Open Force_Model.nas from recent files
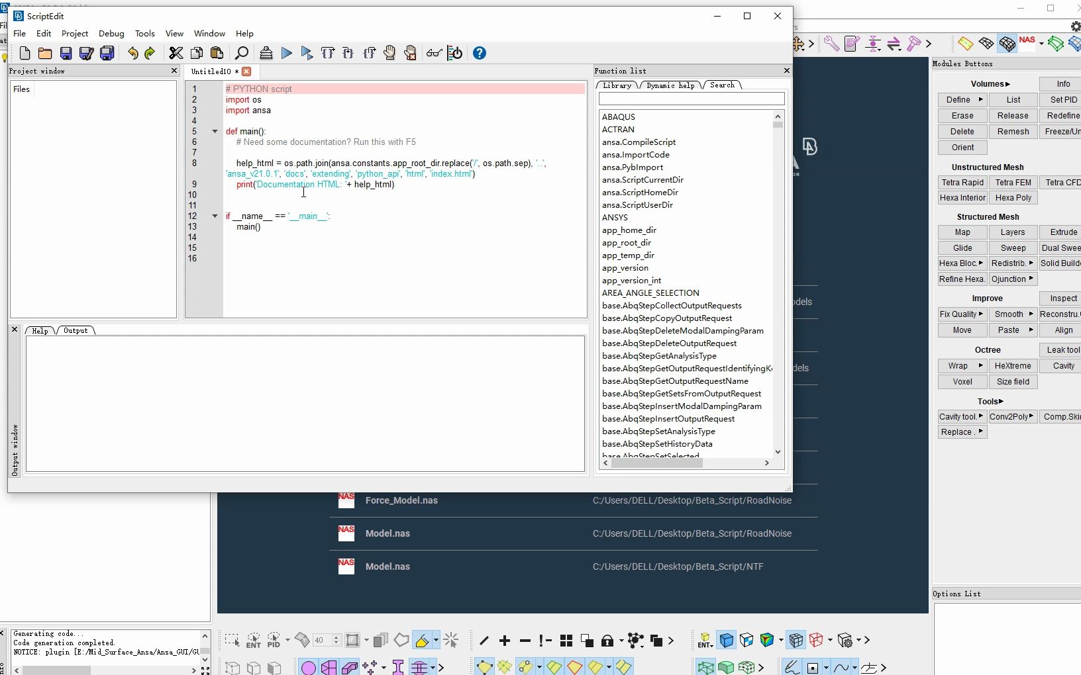 [x=574, y=500]
